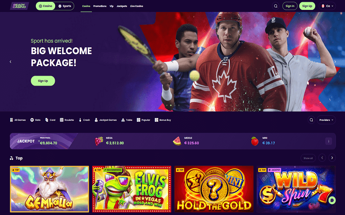345x215 pixels.
Task: Switch to Sports mode toggle
Action: coord(65,6)
